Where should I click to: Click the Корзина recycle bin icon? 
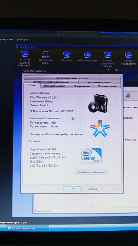coord(67,57)
